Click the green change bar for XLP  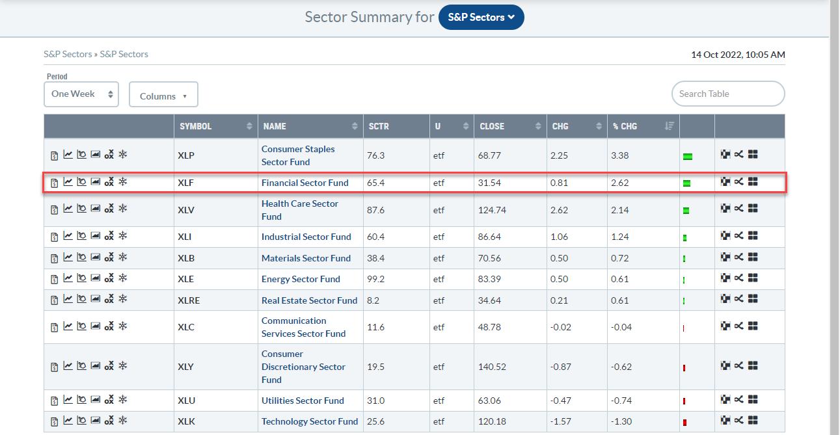tap(688, 157)
